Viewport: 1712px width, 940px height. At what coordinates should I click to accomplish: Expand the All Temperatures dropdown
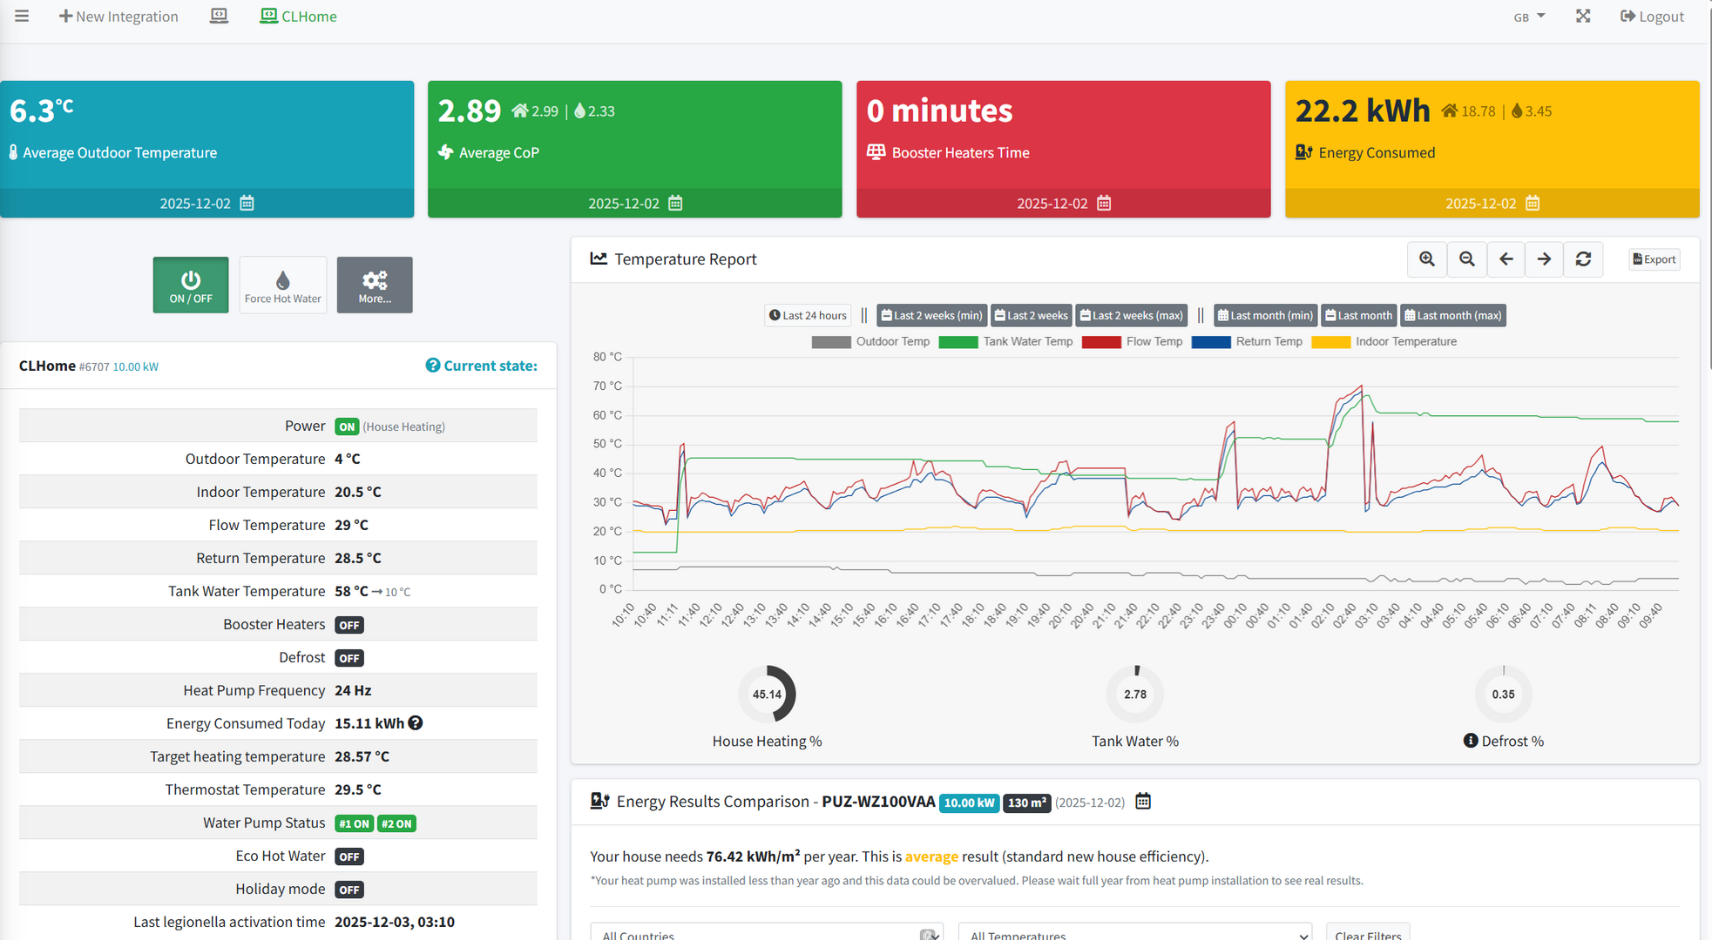(1134, 934)
